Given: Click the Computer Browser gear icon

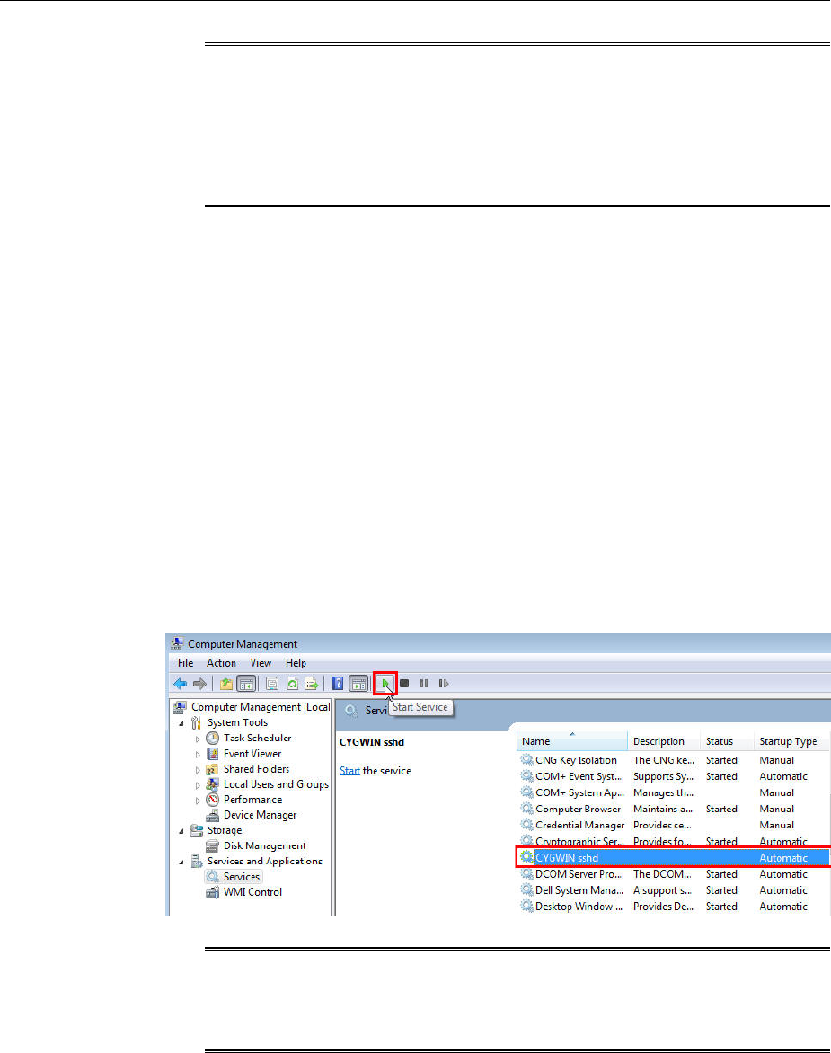Looking at the screenshot, I should click(x=527, y=810).
